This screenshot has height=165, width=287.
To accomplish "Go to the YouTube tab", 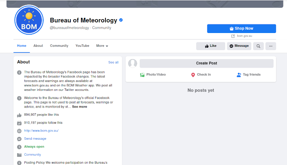I will coord(82,46).
